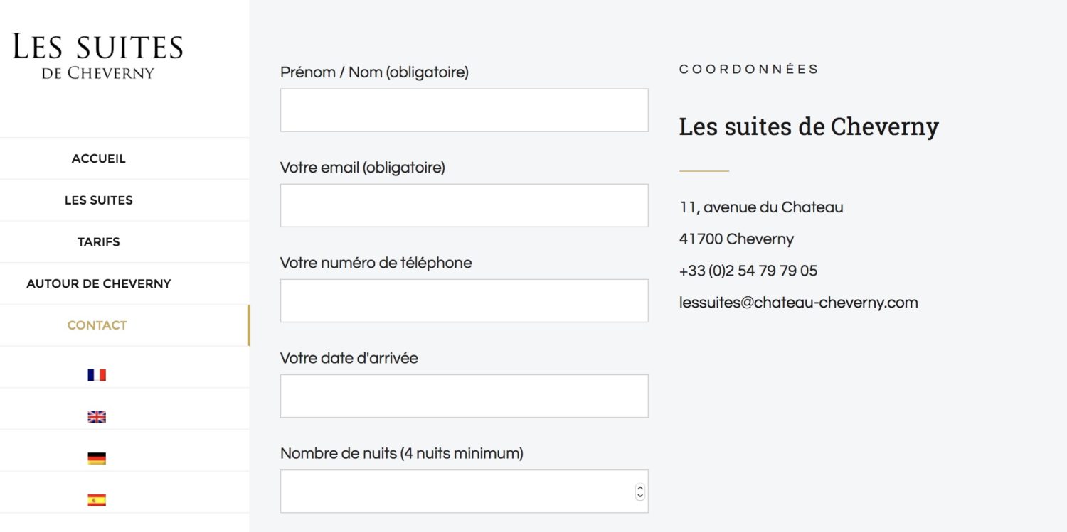
Task: Click the Nombre de nuits (4 nuits minimum) label
Action: click(x=402, y=453)
